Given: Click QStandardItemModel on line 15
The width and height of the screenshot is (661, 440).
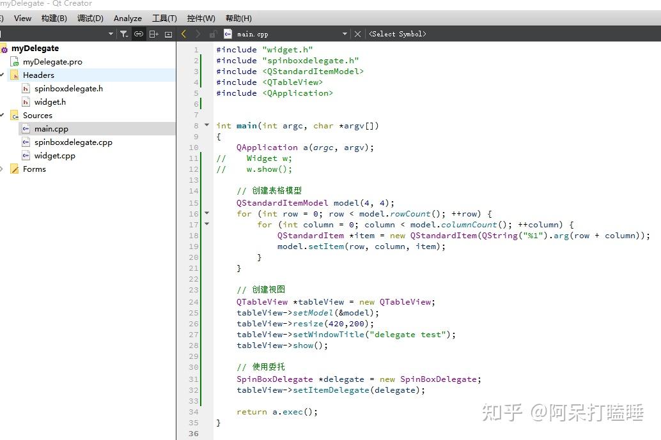Looking at the screenshot, I should click(x=282, y=203).
